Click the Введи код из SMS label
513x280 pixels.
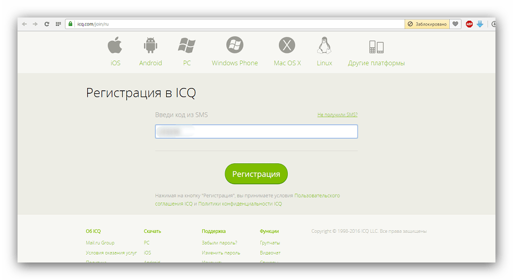click(181, 115)
